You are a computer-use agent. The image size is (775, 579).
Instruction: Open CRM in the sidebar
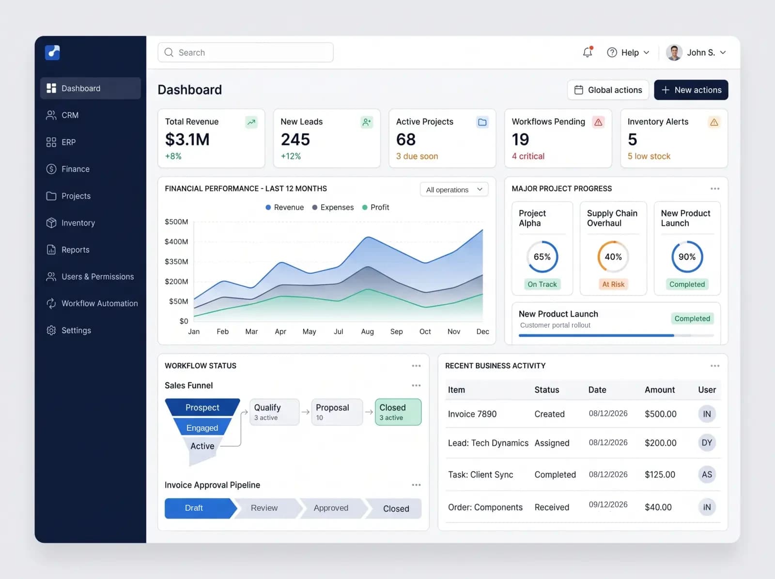[x=91, y=115]
